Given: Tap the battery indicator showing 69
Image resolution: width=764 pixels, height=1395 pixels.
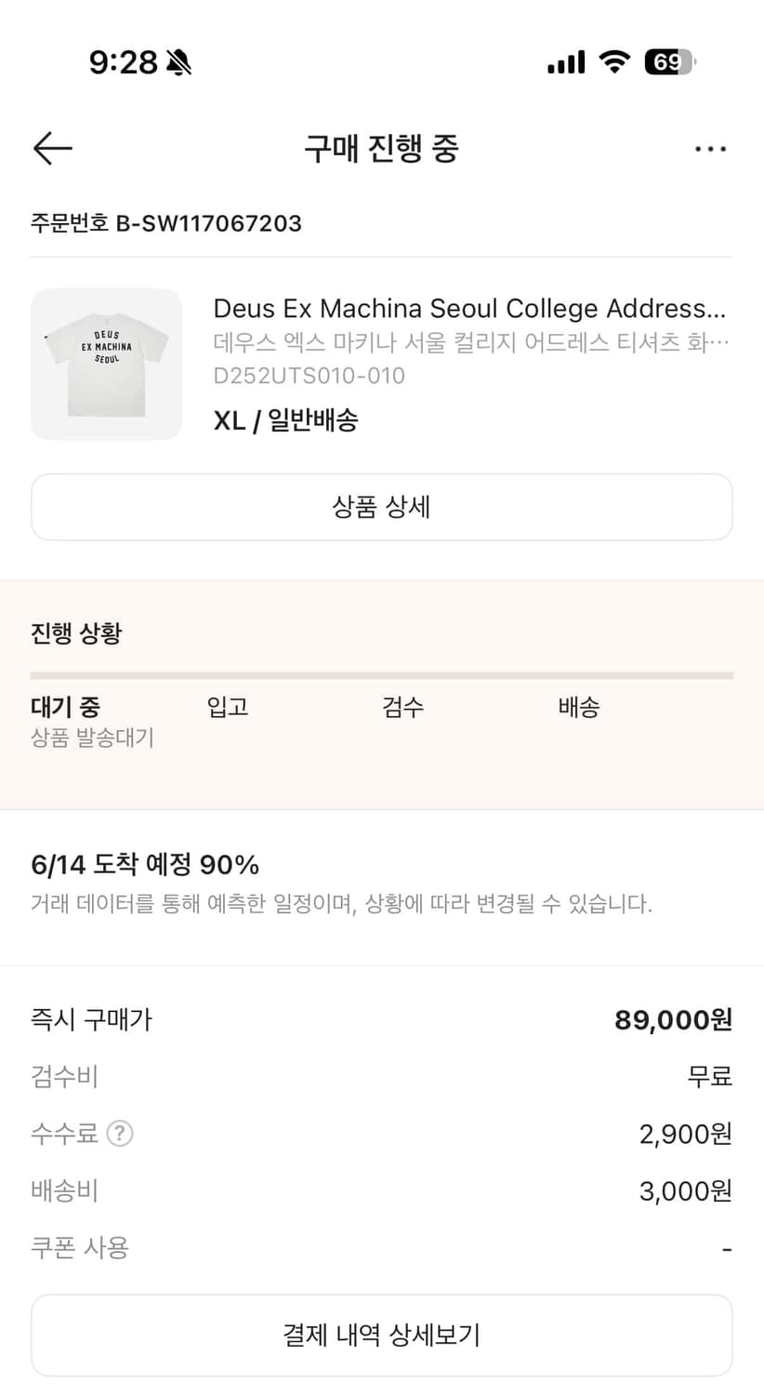Looking at the screenshot, I should click(x=669, y=62).
